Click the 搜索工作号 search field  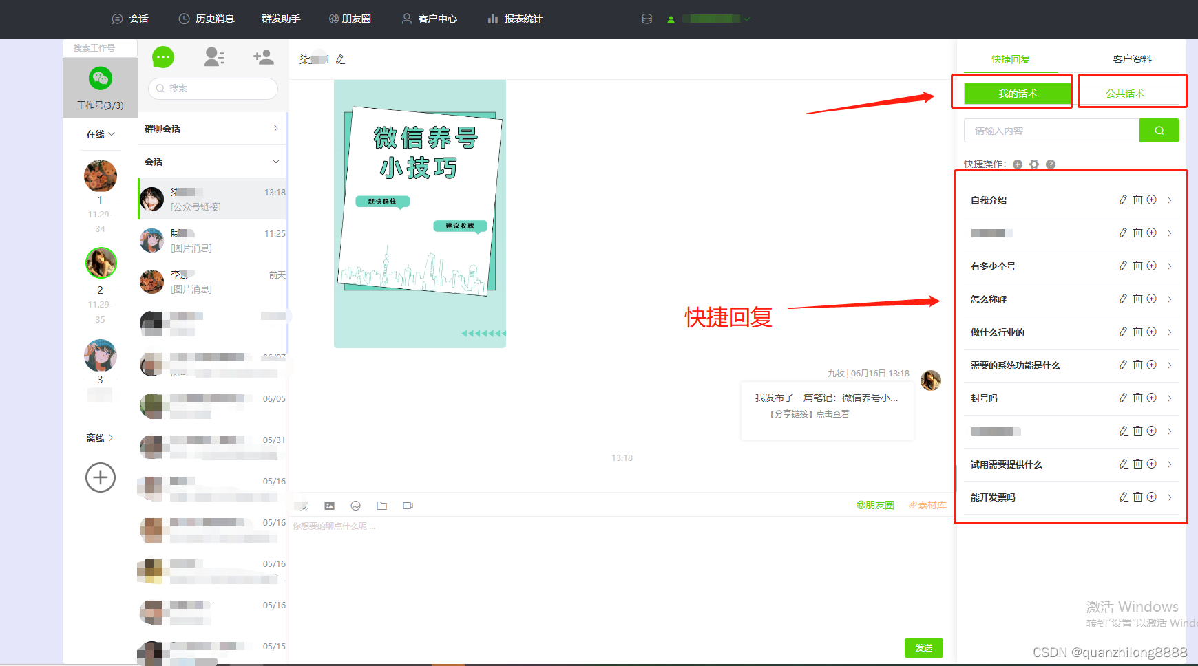[100, 47]
